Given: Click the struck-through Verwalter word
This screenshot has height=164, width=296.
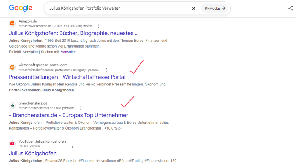Looking at the screenshot, I should click(x=30, y=52).
